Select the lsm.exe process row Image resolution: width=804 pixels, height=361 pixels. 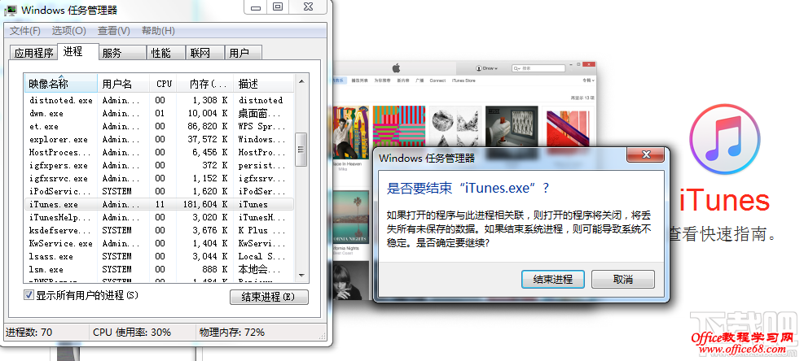click(159, 269)
